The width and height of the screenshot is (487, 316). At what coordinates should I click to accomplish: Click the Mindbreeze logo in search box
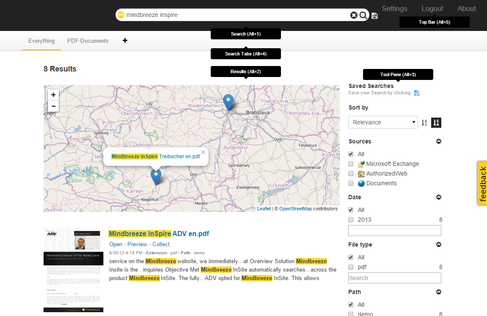point(121,14)
